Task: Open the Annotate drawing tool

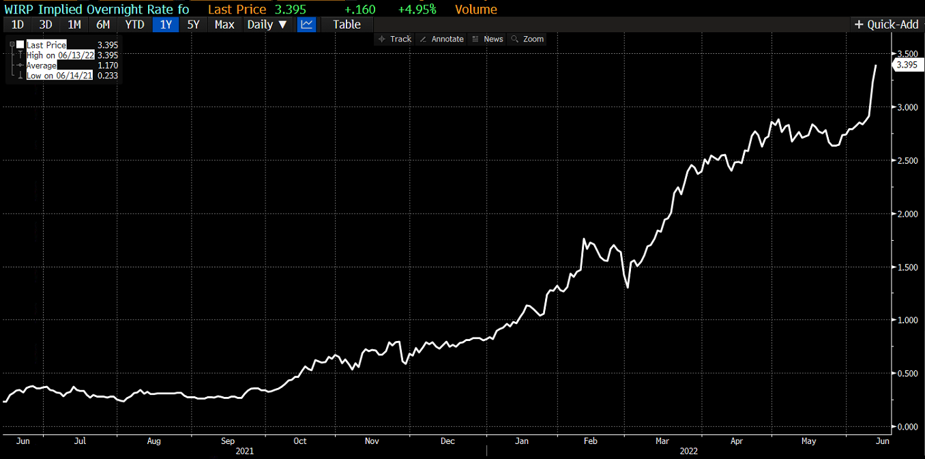Action: point(441,39)
